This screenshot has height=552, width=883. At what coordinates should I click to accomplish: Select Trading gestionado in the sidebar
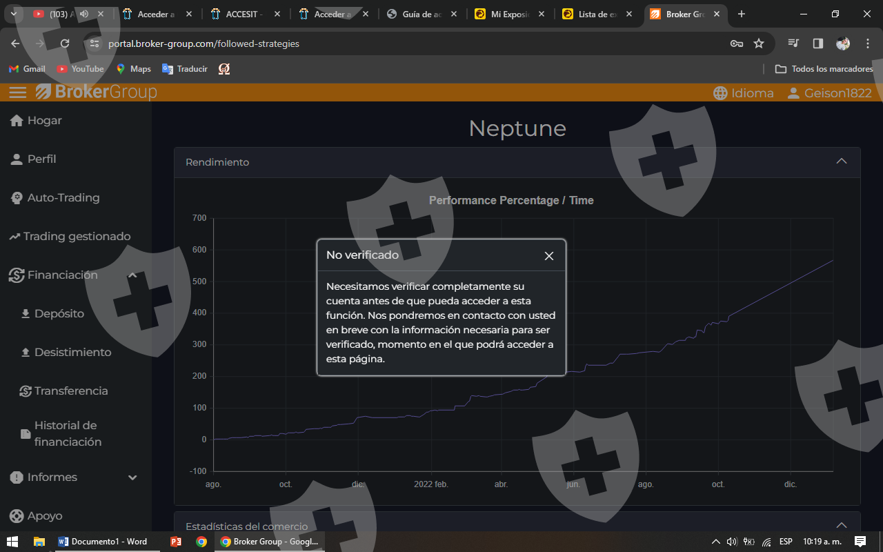76,237
